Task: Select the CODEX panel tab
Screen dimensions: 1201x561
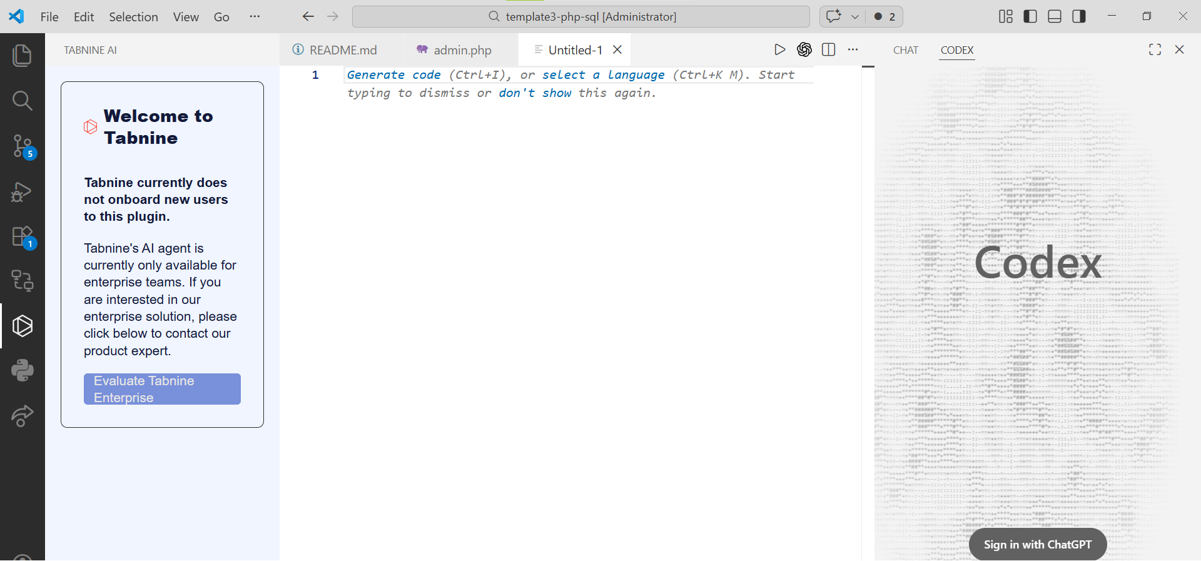Action: click(x=957, y=50)
